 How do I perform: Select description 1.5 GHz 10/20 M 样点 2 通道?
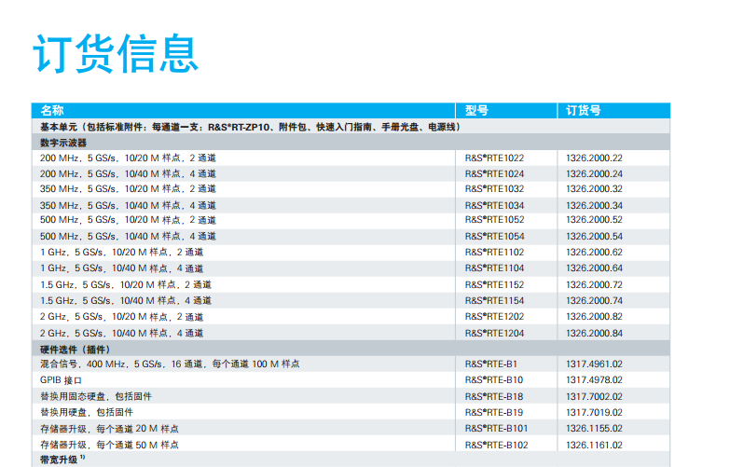click(126, 284)
